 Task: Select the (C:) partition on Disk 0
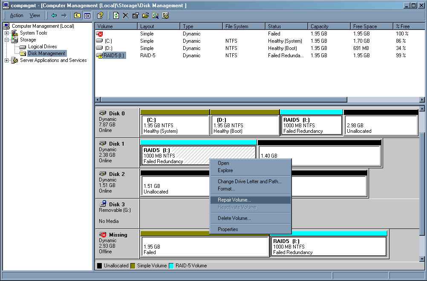click(x=175, y=123)
